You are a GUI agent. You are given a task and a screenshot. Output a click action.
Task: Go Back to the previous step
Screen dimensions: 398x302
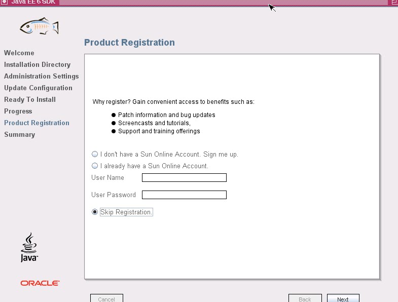coord(305,298)
